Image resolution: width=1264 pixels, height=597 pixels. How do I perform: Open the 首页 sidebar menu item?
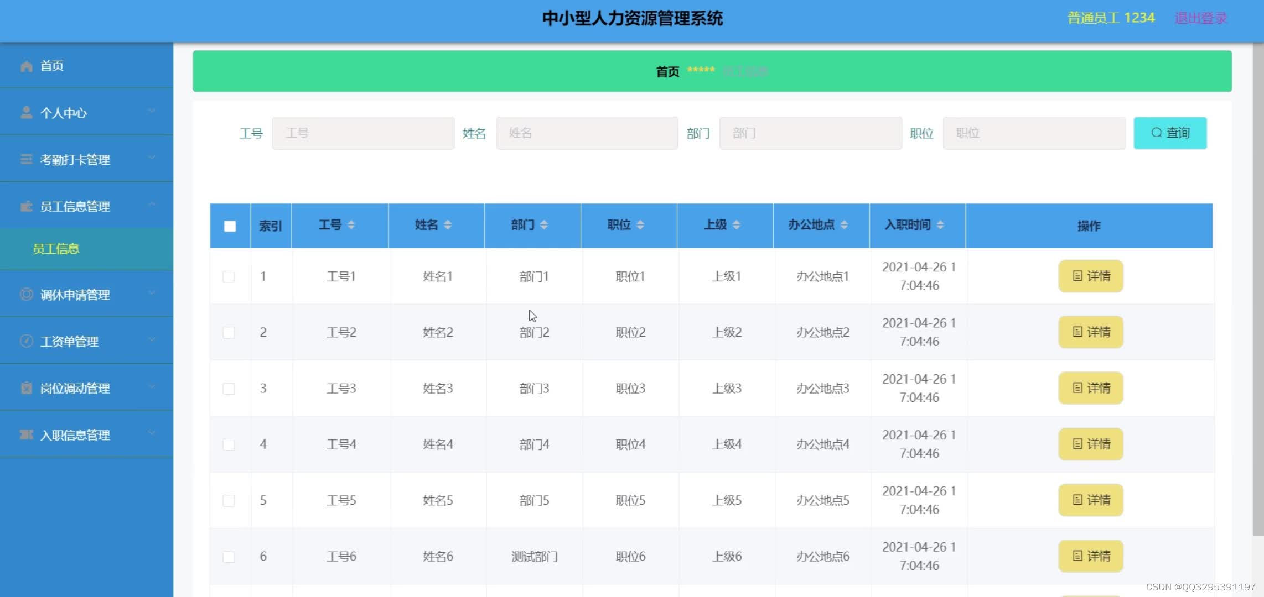[x=86, y=66]
